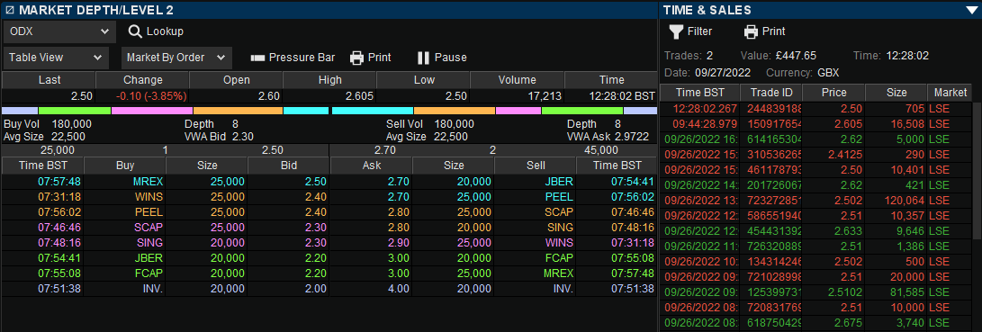The width and height of the screenshot is (982, 332).
Task: Select the SCAP buy order at 2.30
Action: (165, 228)
